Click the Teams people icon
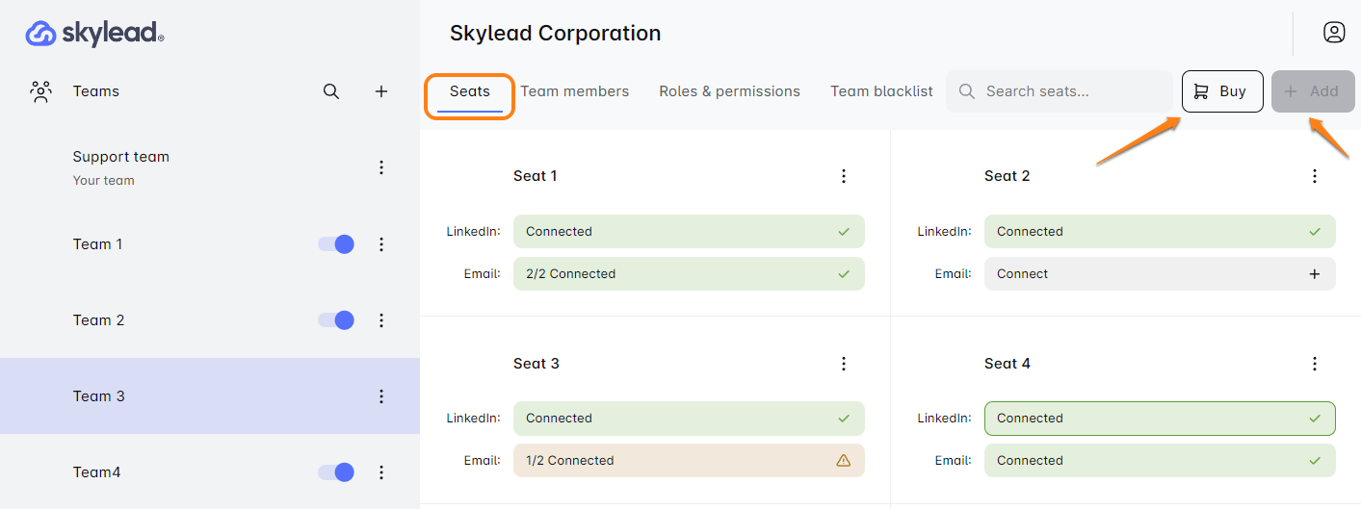Viewport: 1361px width, 509px height. click(40, 91)
